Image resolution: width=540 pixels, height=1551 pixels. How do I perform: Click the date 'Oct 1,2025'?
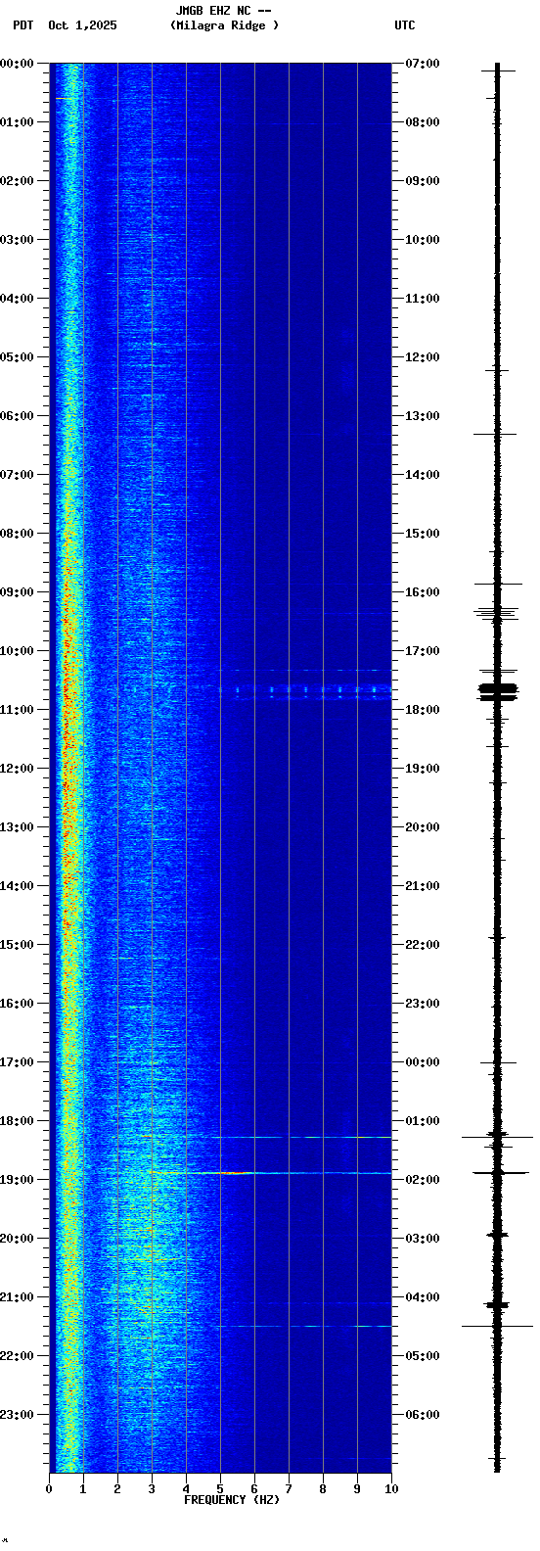(82, 25)
